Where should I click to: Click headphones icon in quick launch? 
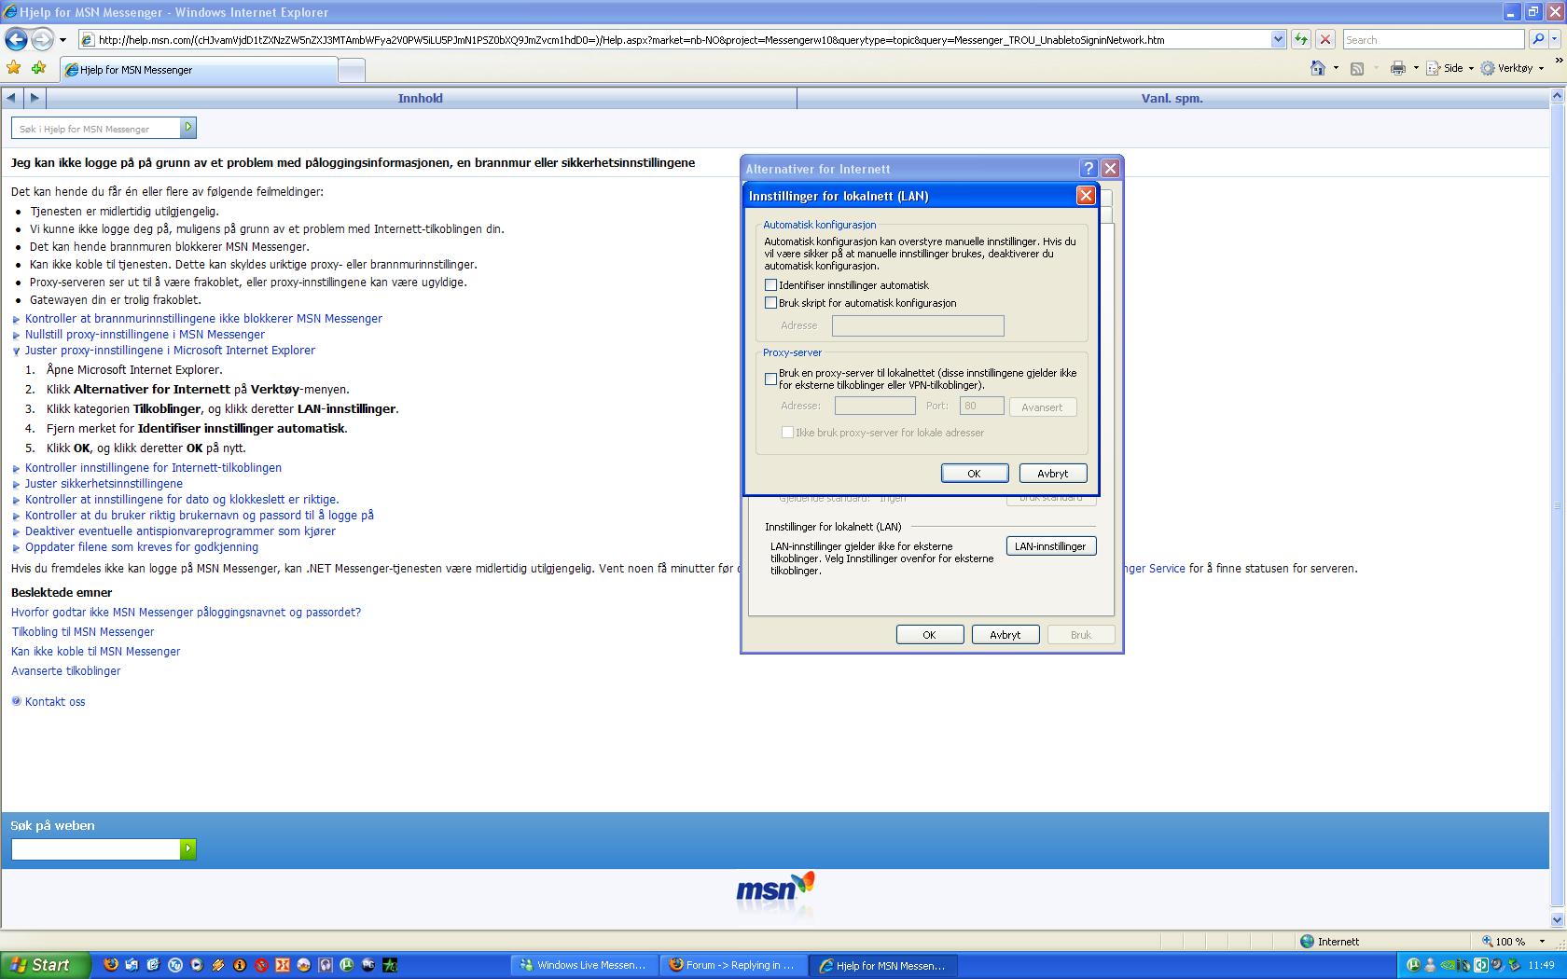click(326, 965)
